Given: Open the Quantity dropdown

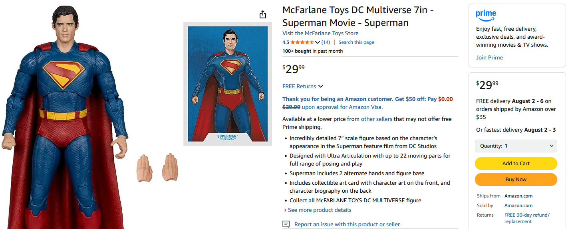Looking at the screenshot, I should coord(516,146).
